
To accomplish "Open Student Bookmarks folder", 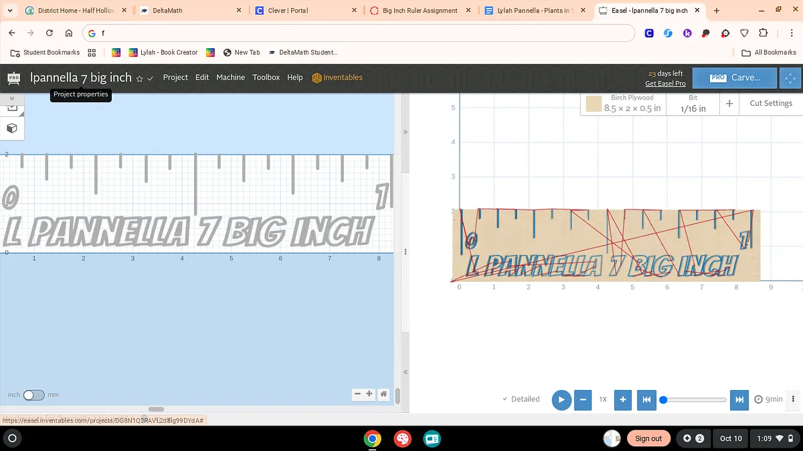I will click(x=45, y=52).
